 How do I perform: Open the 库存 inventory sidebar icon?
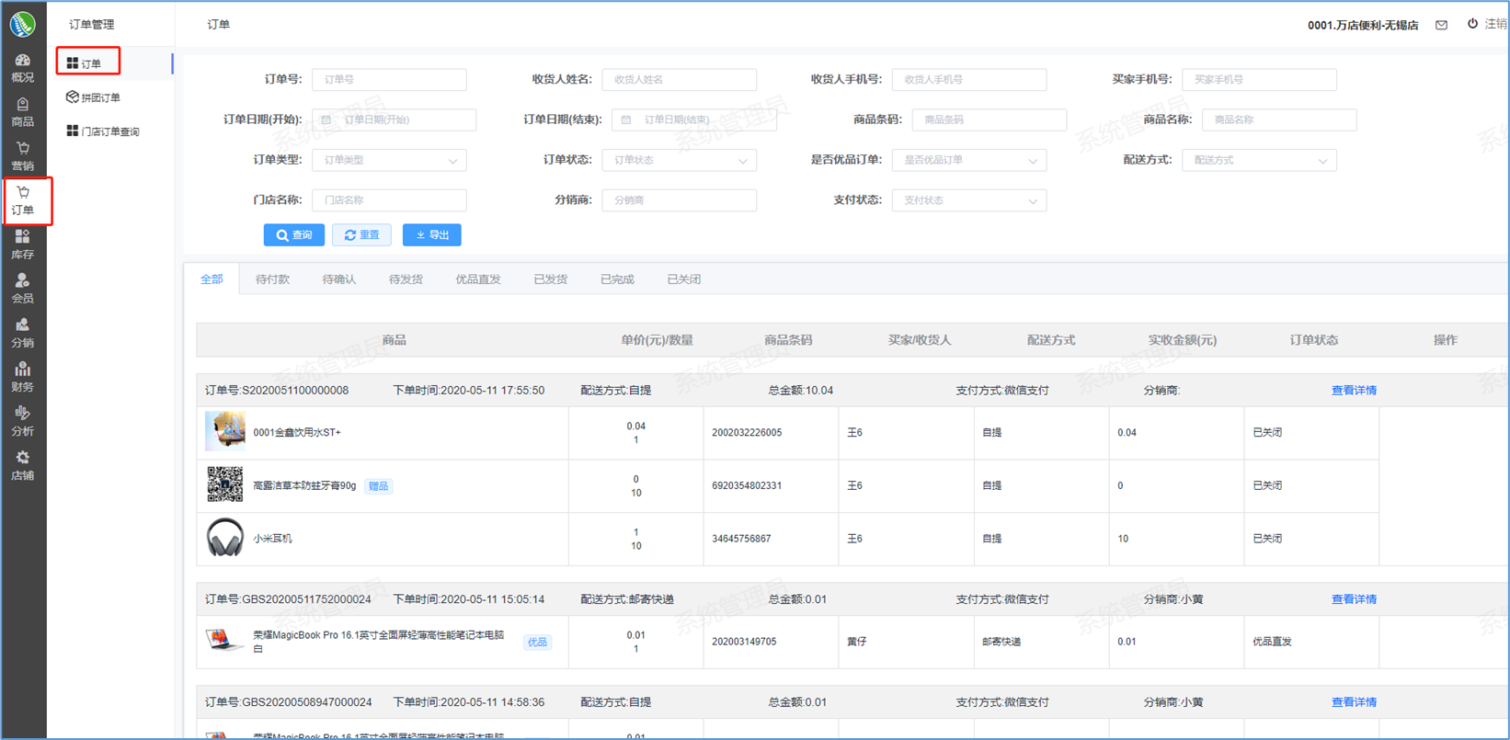[x=22, y=245]
